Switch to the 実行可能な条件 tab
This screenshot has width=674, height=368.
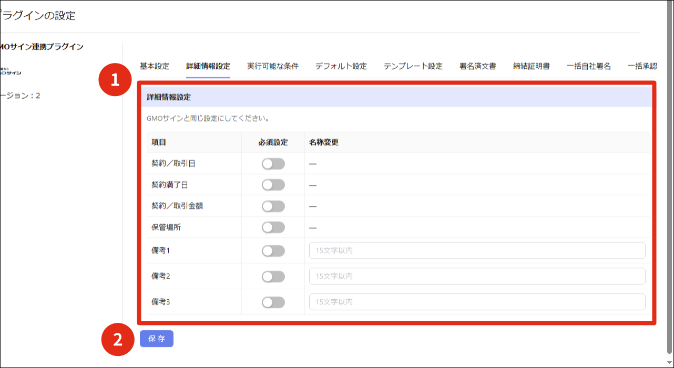point(273,66)
